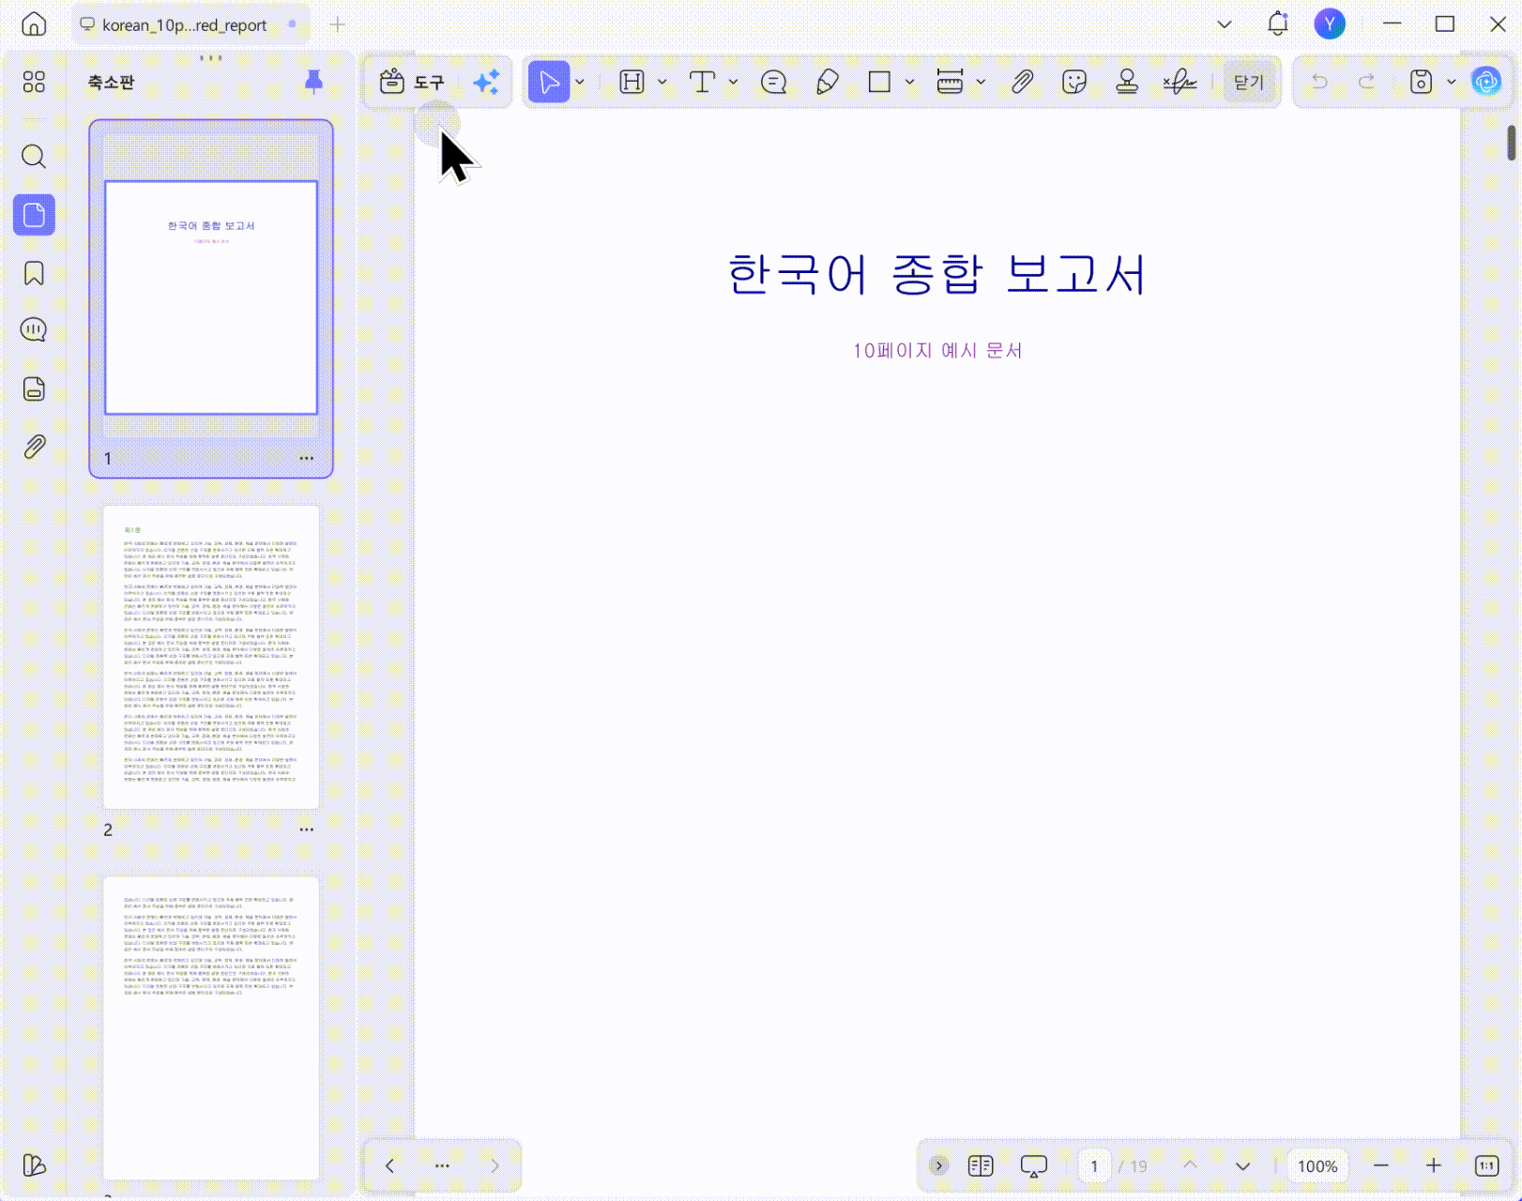
Task: Open the bookmarks panel
Action: 34,273
